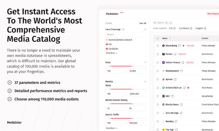Click the Media column sort icon

tap(170, 39)
